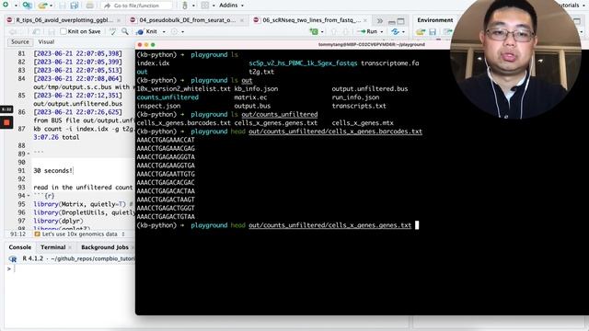589x331 pixels.
Task: Open the workspace panes layout icon
Action: click(204, 6)
